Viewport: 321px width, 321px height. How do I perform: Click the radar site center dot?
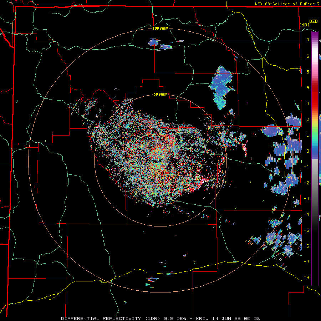coord(160,160)
